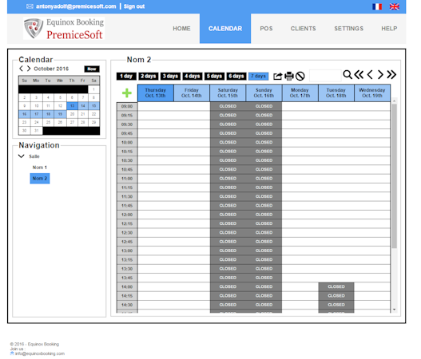Image resolution: width=421 pixels, height=359 pixels.
Task: Collapse the Salle tree node
Action: click(22, 156)
